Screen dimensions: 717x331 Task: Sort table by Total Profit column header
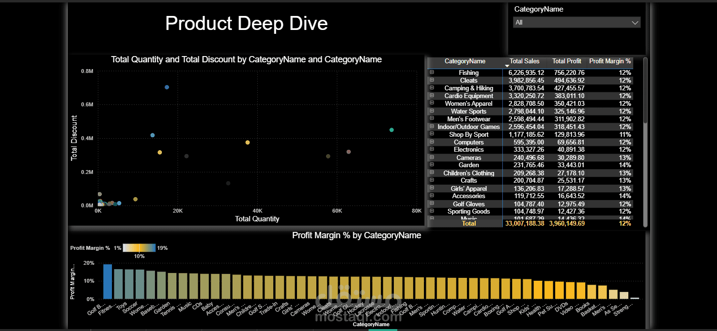(x=567, y=61)
